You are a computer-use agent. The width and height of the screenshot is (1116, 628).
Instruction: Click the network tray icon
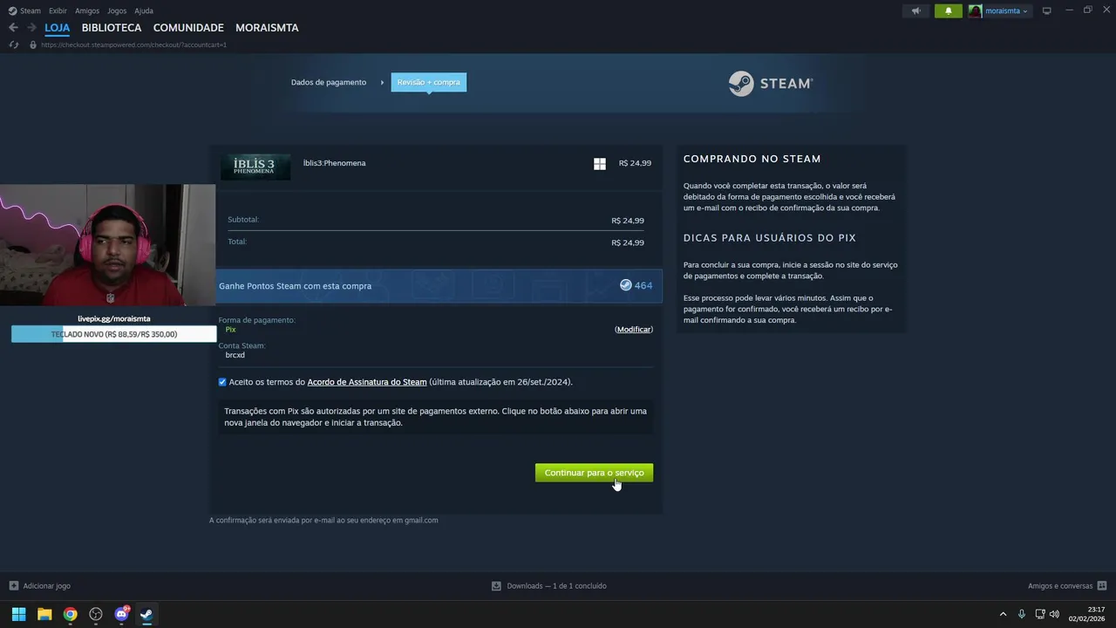1040,614
